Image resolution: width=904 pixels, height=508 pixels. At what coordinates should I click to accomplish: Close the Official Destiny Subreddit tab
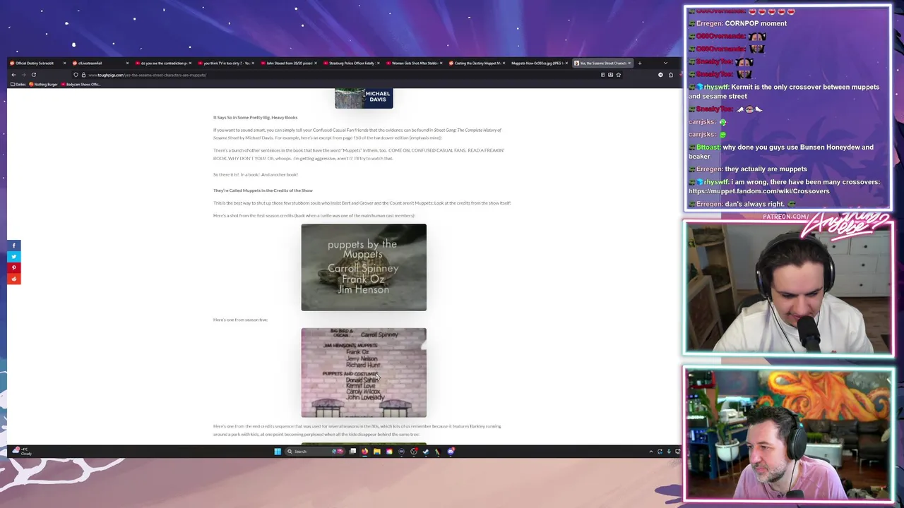pos(64,63)
